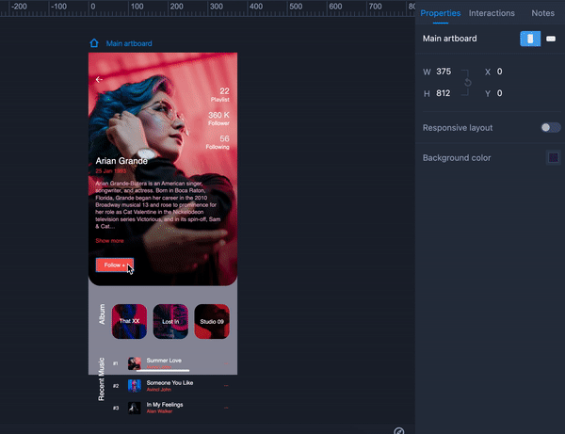Select landscape orientation icon
Viewport: 565px width, 434px height.
pyautogui.click(x=551, y=39)
